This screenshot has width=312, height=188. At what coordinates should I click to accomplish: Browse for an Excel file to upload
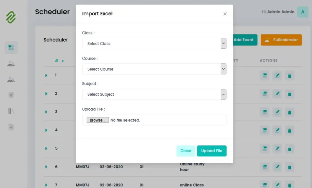click(97, 120)
